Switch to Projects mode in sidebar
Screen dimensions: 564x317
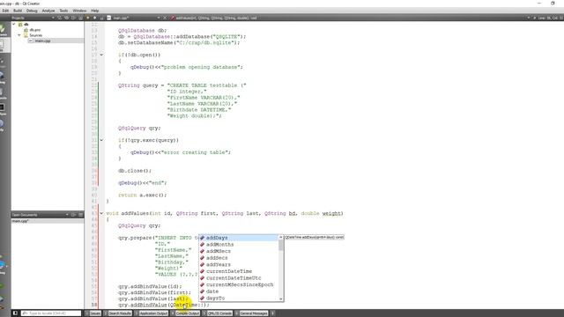(2, 93)
